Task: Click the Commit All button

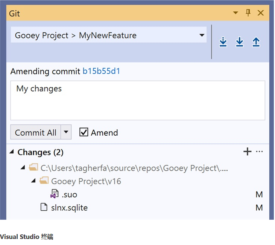Action: pos(36,132)
